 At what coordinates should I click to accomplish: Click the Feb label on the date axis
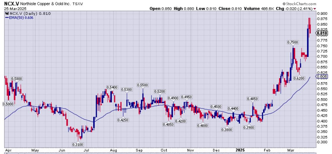point(268,150)
